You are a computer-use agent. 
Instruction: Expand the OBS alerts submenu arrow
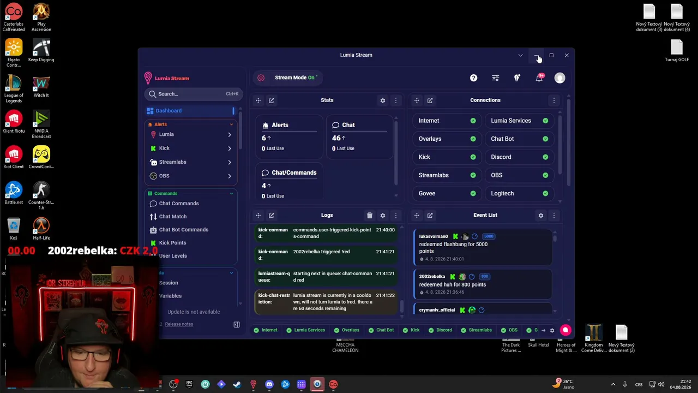coord(230,176)
